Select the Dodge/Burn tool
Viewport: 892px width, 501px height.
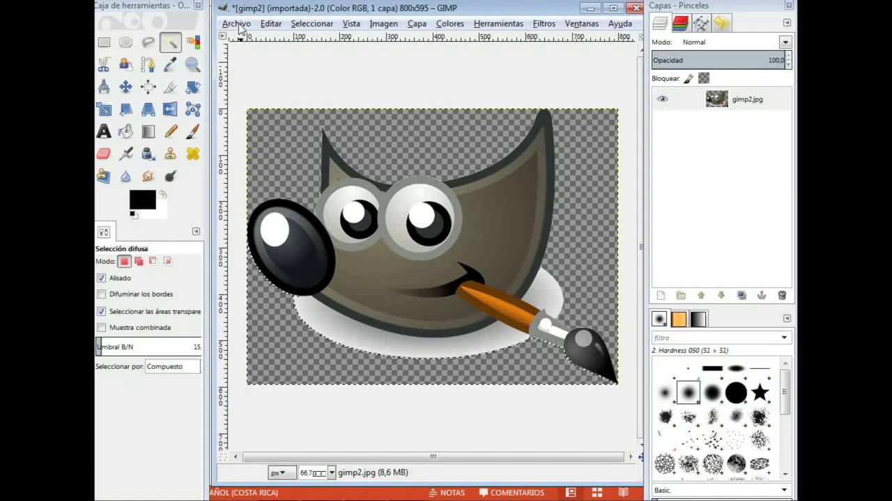[x=170, y=176]
